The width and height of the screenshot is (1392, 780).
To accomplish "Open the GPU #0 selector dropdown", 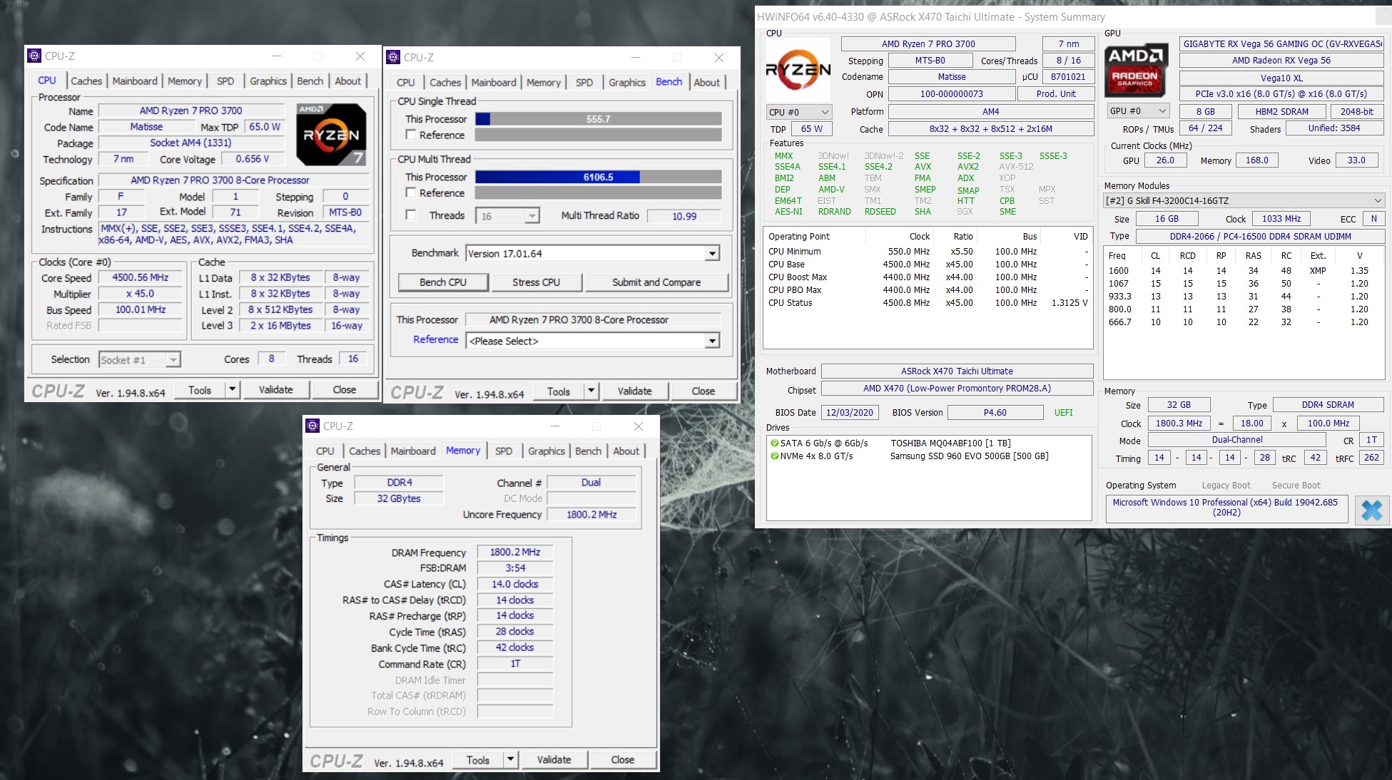I will pyautogui.click(x=1162, y=111).
